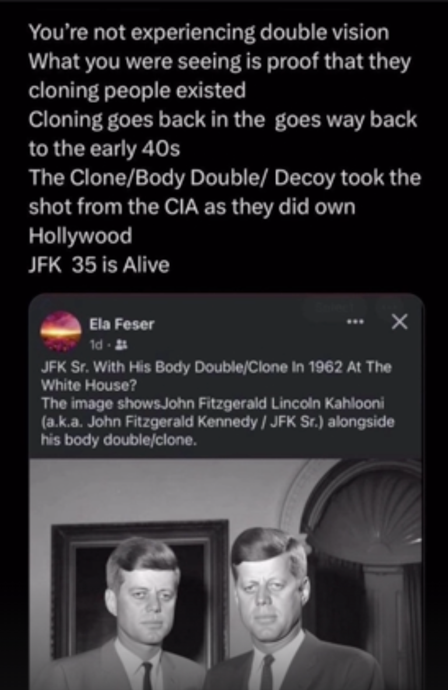
Task: Open the Ela Feser profile name link
Action: pyautogui.click(x=122, y=325)
